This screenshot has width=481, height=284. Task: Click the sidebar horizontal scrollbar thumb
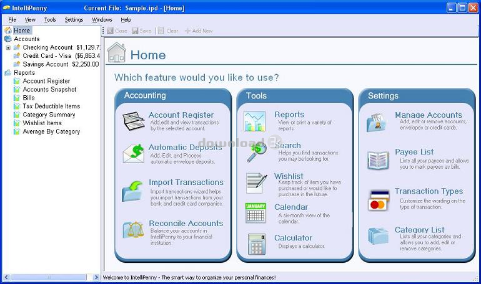pos(49,277)
